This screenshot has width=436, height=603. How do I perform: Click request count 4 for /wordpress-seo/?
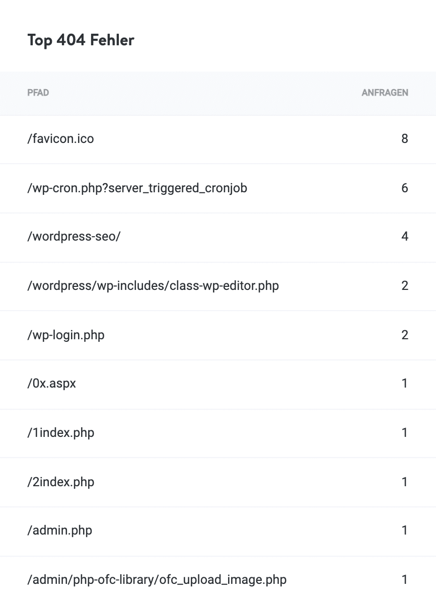click(x=404, y=237)
